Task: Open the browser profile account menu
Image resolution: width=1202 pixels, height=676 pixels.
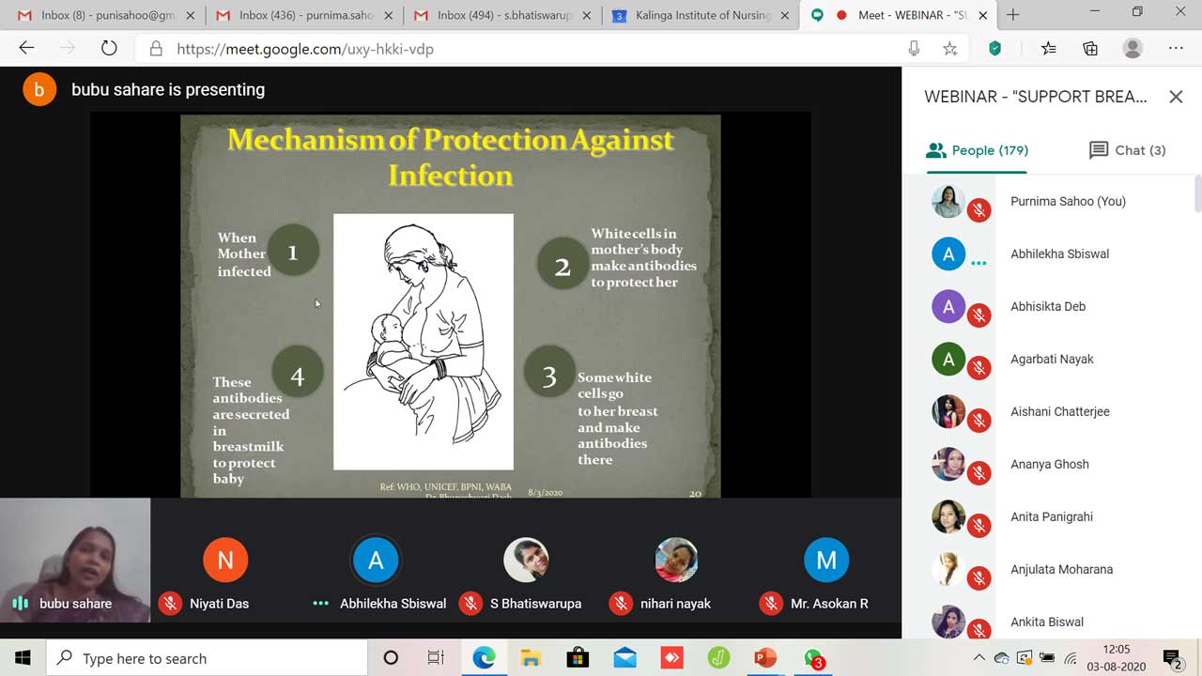Action: click(1133, 49)
